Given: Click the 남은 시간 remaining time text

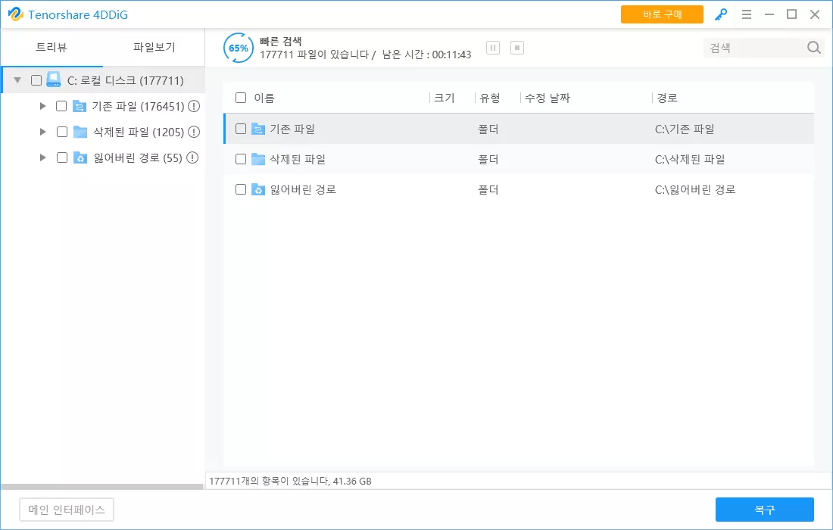Looking at the screenshot, I should [x=426, y=55].
